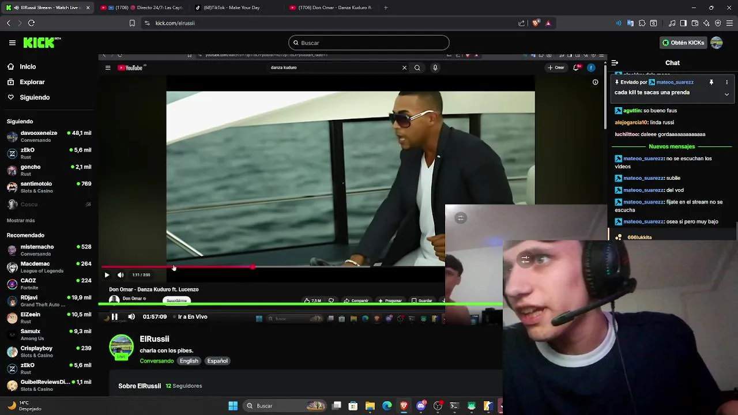Bookmark this page in address bar
The width and height of the screenshot is (738, 415).
pyautogui.click(x=132, y=23)
